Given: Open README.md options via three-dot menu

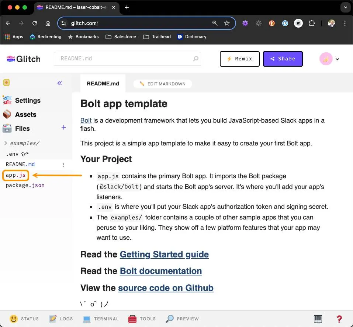Looking at the screenshot, I should [63, 165].
